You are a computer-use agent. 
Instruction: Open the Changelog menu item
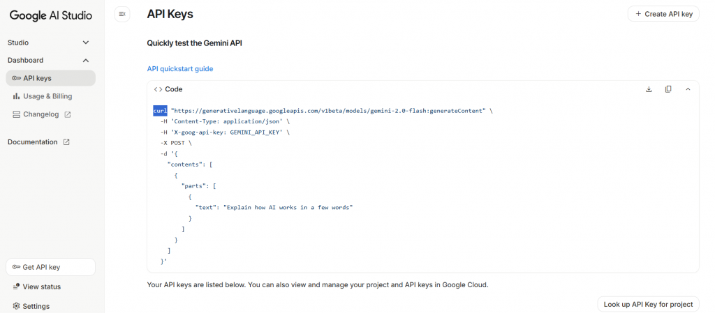coord(43,114)
